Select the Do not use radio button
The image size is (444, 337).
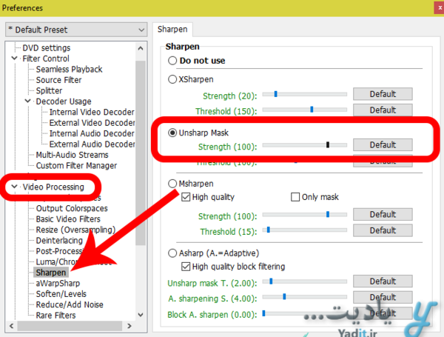(x=172, y=61)
